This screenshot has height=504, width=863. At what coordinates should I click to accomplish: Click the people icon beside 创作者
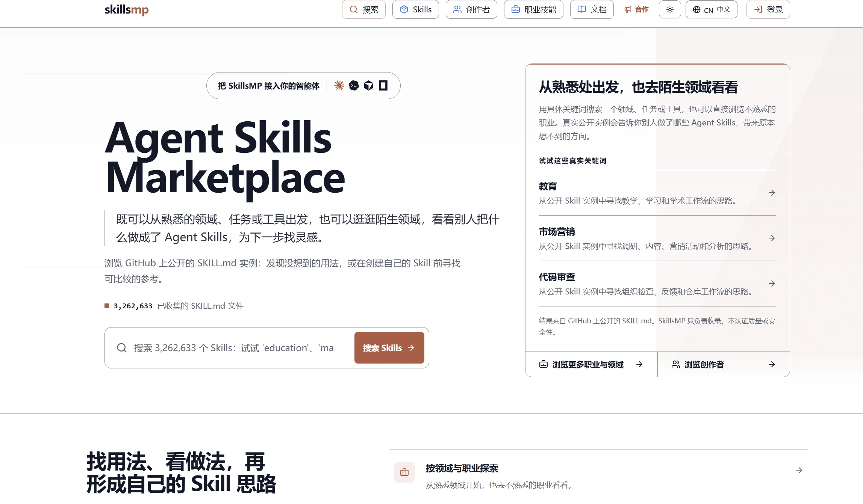tap(457, 9)
